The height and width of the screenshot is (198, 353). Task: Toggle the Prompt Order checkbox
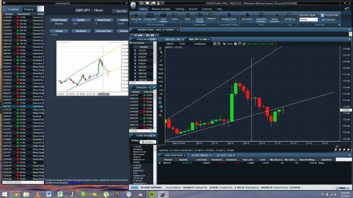tap(322, 15)
